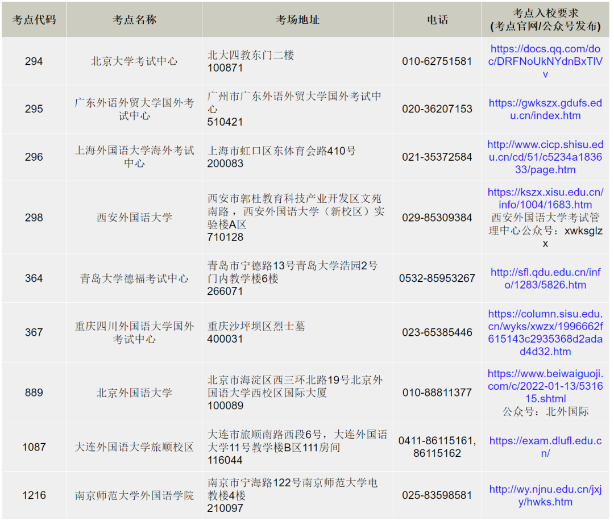
Task: Click exam code cell 364
Action: tap(34, 278)
